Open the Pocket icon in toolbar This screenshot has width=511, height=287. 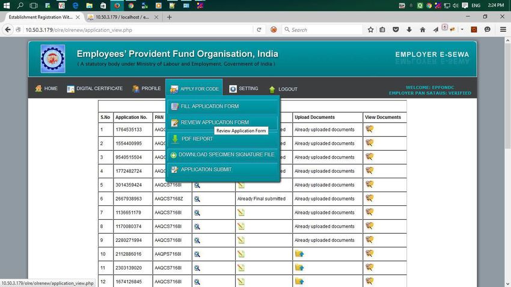coord(396,29)
